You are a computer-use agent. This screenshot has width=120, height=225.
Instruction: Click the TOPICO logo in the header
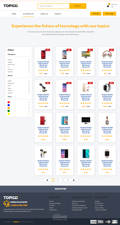tap(11, 6)
